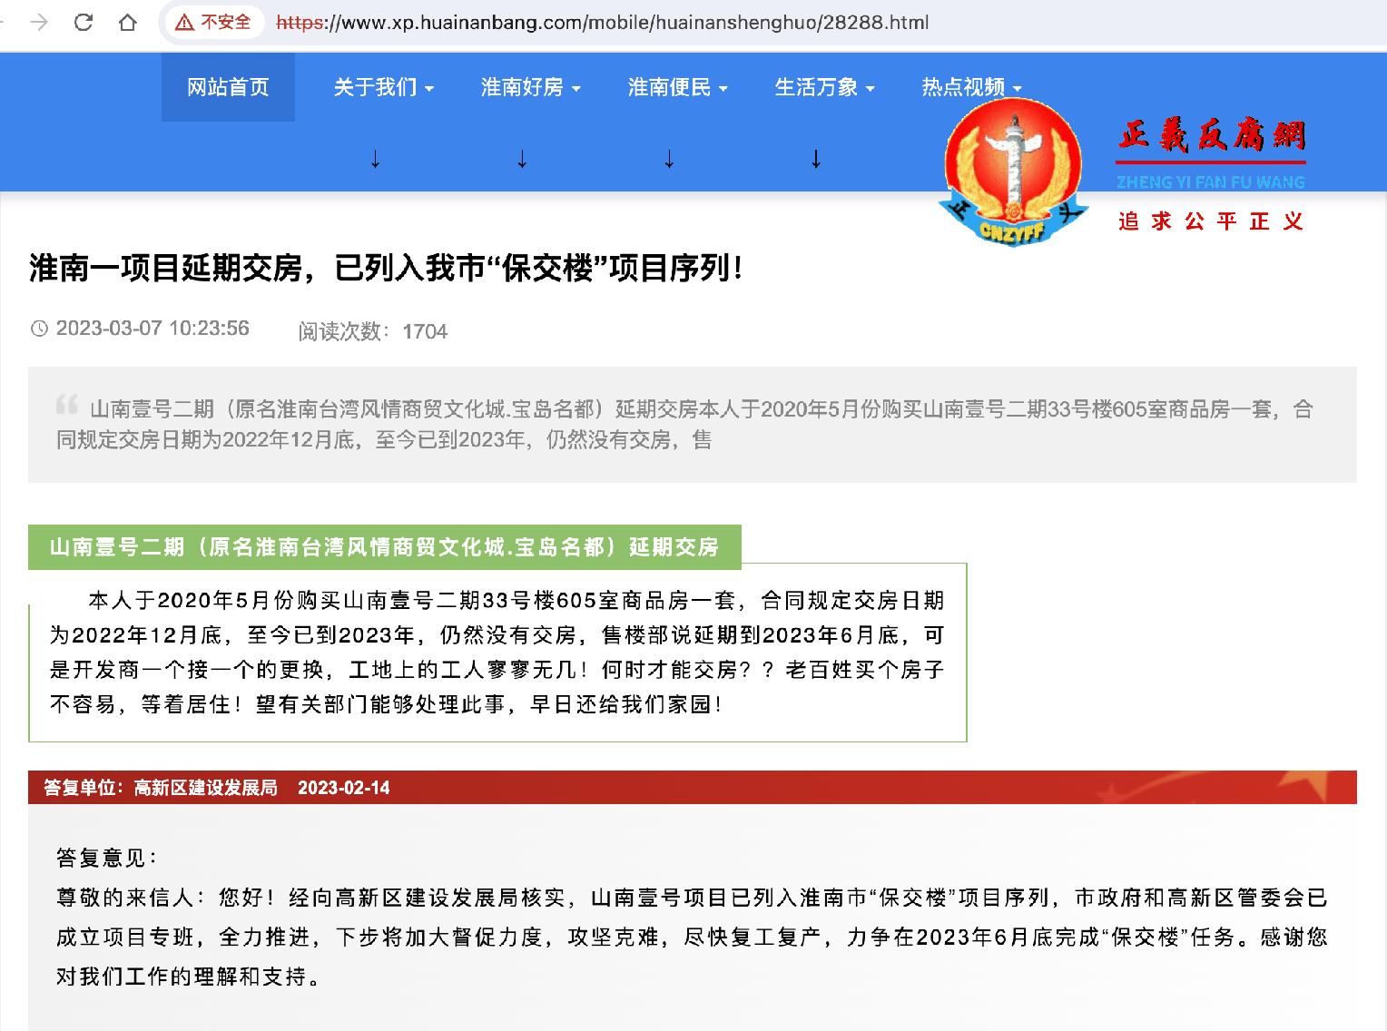Click the down arrow below 关于我们
This screenshot has width=1387, height=1031.
tap(374, 156)
